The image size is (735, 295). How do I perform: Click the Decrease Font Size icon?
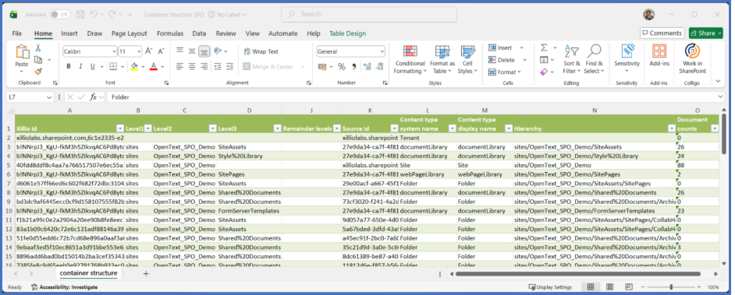161,51
